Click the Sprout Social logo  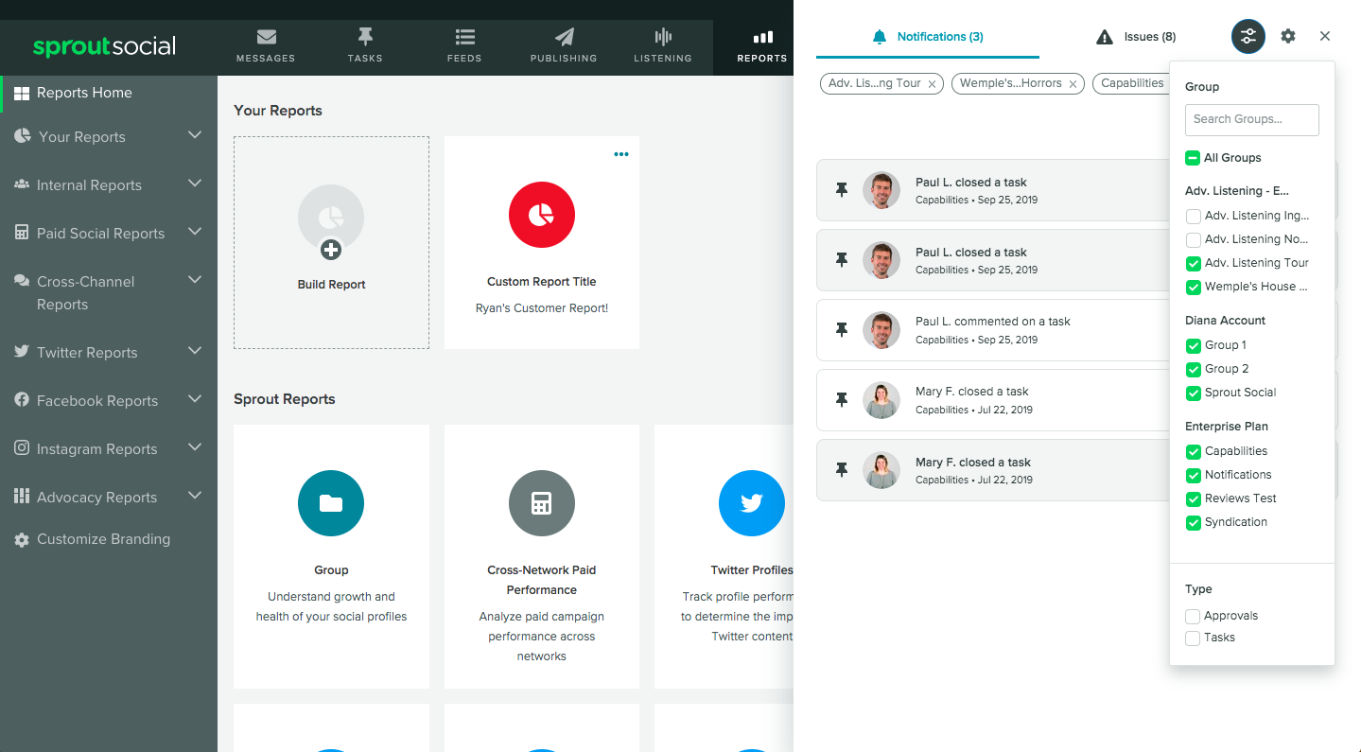[104, 46]
